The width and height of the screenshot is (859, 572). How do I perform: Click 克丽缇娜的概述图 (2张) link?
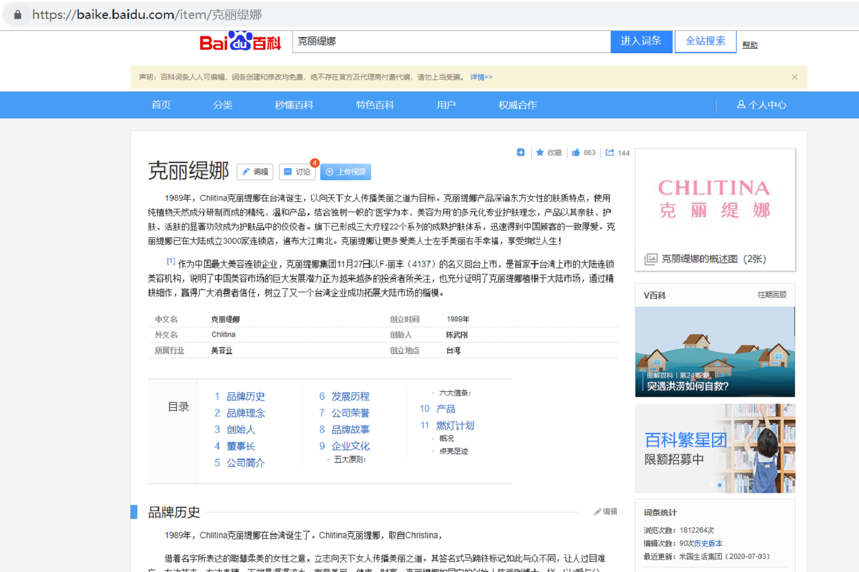click(714, 259)
